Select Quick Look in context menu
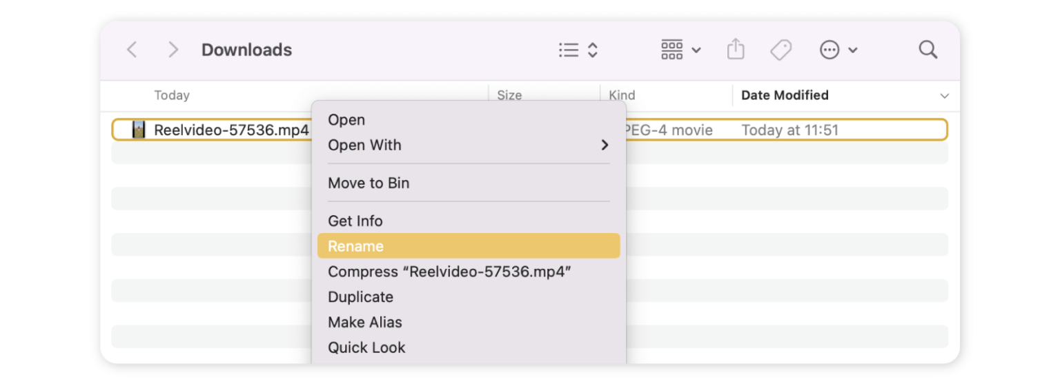This screenshot has height=384, width=1060. (x=366, y=348)
